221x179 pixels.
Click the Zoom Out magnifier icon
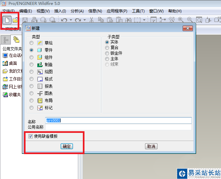point(190,20)
